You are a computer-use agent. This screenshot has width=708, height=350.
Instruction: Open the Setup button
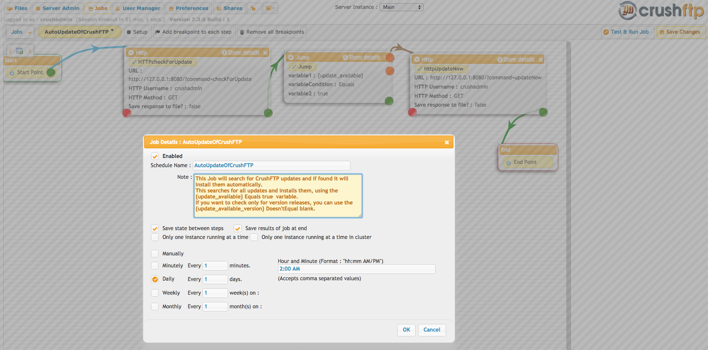tap(137, 32)
